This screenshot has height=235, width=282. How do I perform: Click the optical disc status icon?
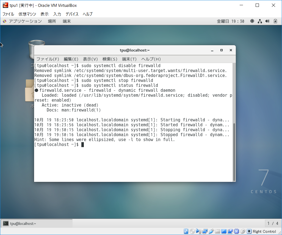192,231
